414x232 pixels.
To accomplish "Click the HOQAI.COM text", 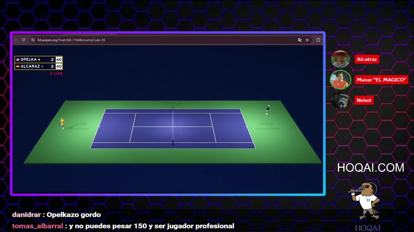I will coord(371,168).
